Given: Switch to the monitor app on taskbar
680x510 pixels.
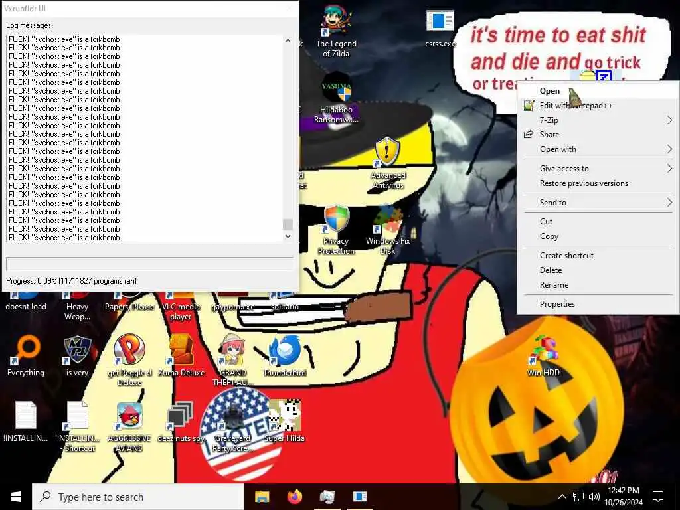Looking at the screenshot, I should [x=327, y=497].
